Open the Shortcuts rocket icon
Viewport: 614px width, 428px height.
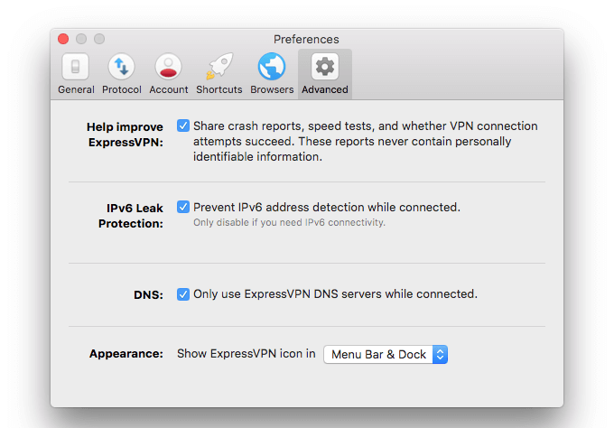(x=219, y=67)
